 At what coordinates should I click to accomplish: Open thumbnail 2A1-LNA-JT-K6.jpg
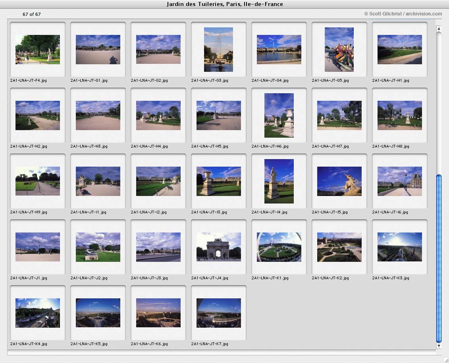pyautogui.click(x=158, y=313)
